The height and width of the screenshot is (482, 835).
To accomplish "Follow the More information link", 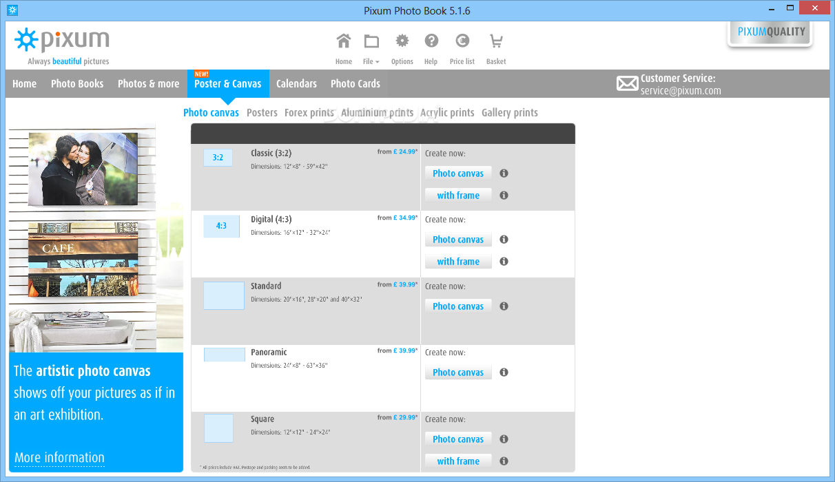I will 59,458.
